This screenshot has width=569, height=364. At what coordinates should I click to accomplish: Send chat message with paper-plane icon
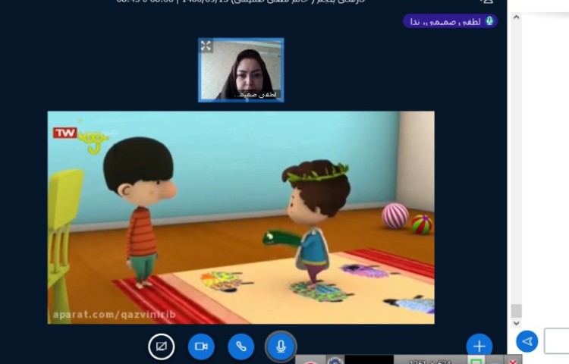(x=527, y=341)
